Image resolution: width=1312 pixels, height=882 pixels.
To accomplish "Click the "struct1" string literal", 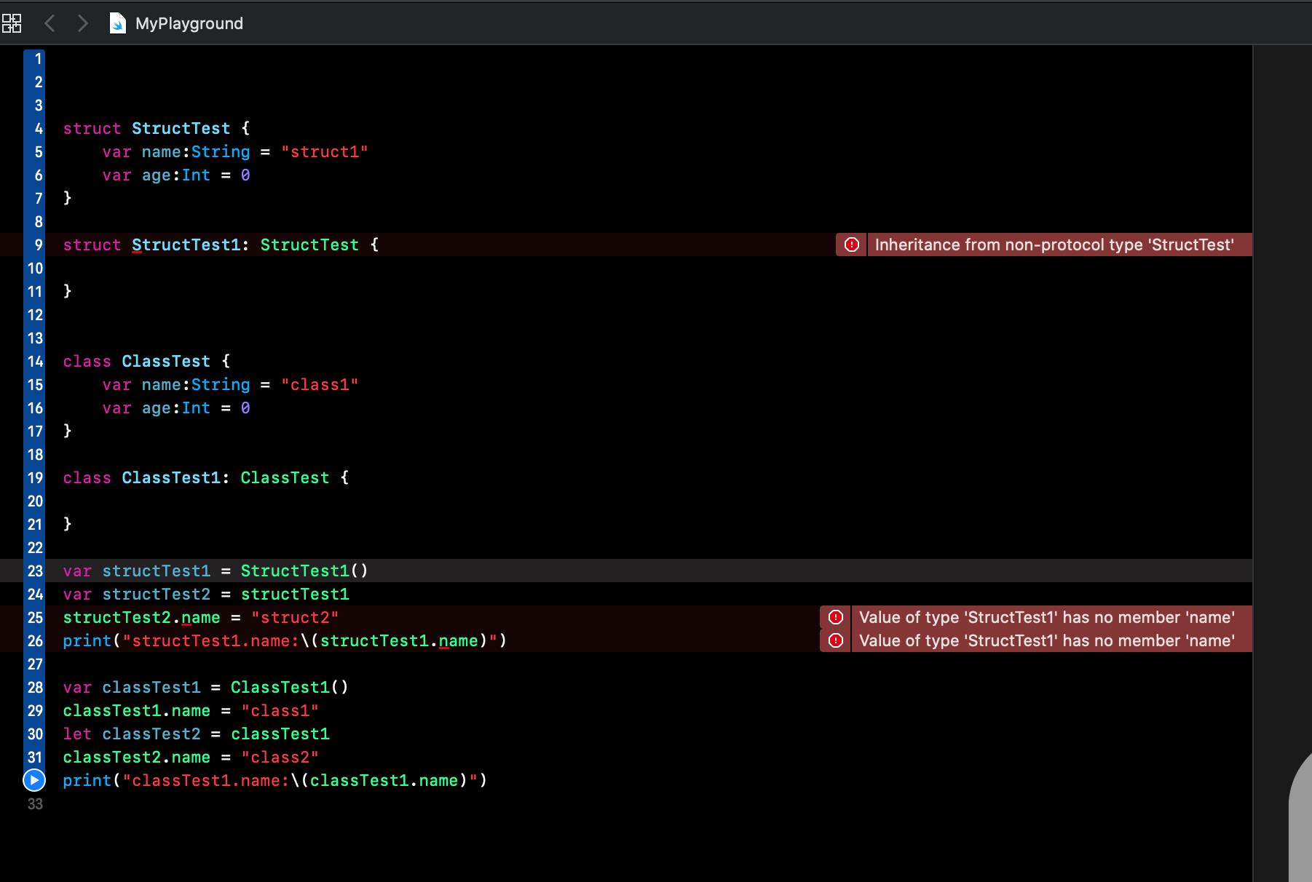I will click(x=325, y=151).
